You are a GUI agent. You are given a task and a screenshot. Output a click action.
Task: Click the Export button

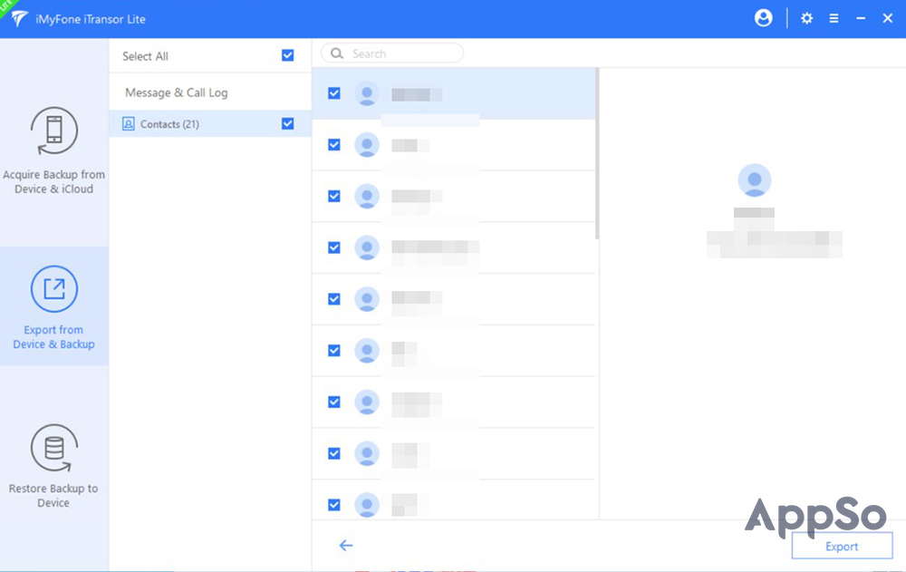(842, 546)
